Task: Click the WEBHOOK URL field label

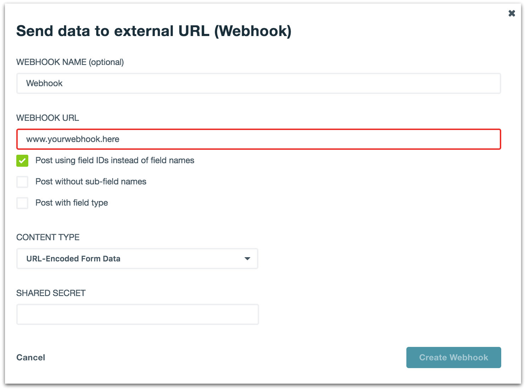Action: coord(47,118)
